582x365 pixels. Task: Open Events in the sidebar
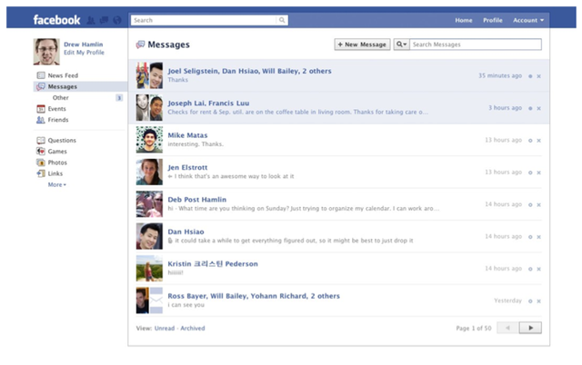[56, 109]
